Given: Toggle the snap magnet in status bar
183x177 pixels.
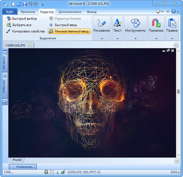Looking at the screenshot, I should point(46,172).
